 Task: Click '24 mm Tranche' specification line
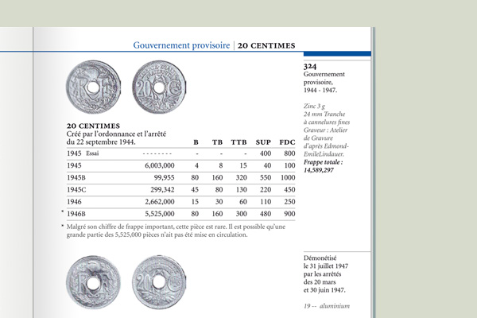coord(324,114)
